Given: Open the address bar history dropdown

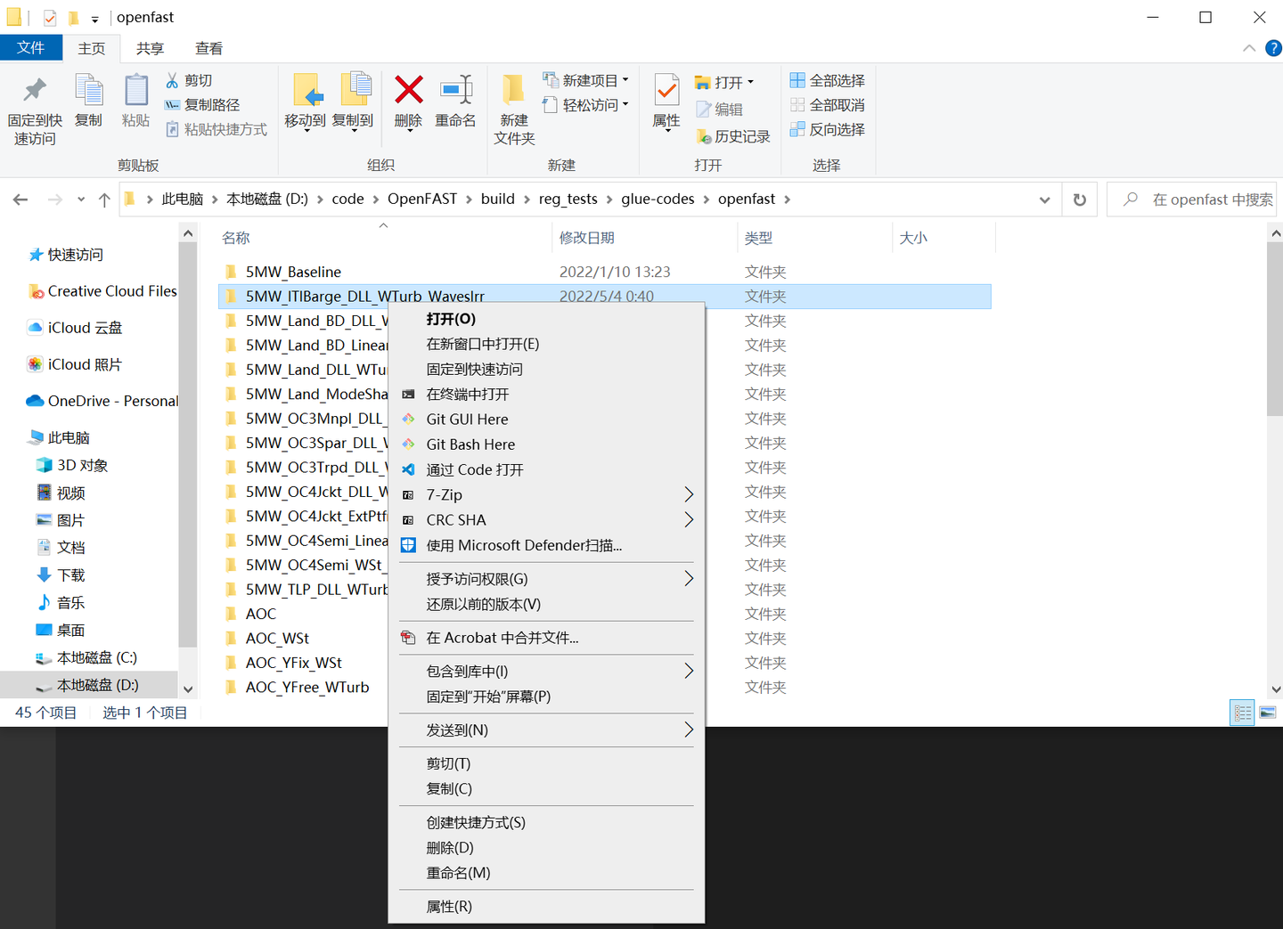Looking at the screenshot, I should (1044, 199).
